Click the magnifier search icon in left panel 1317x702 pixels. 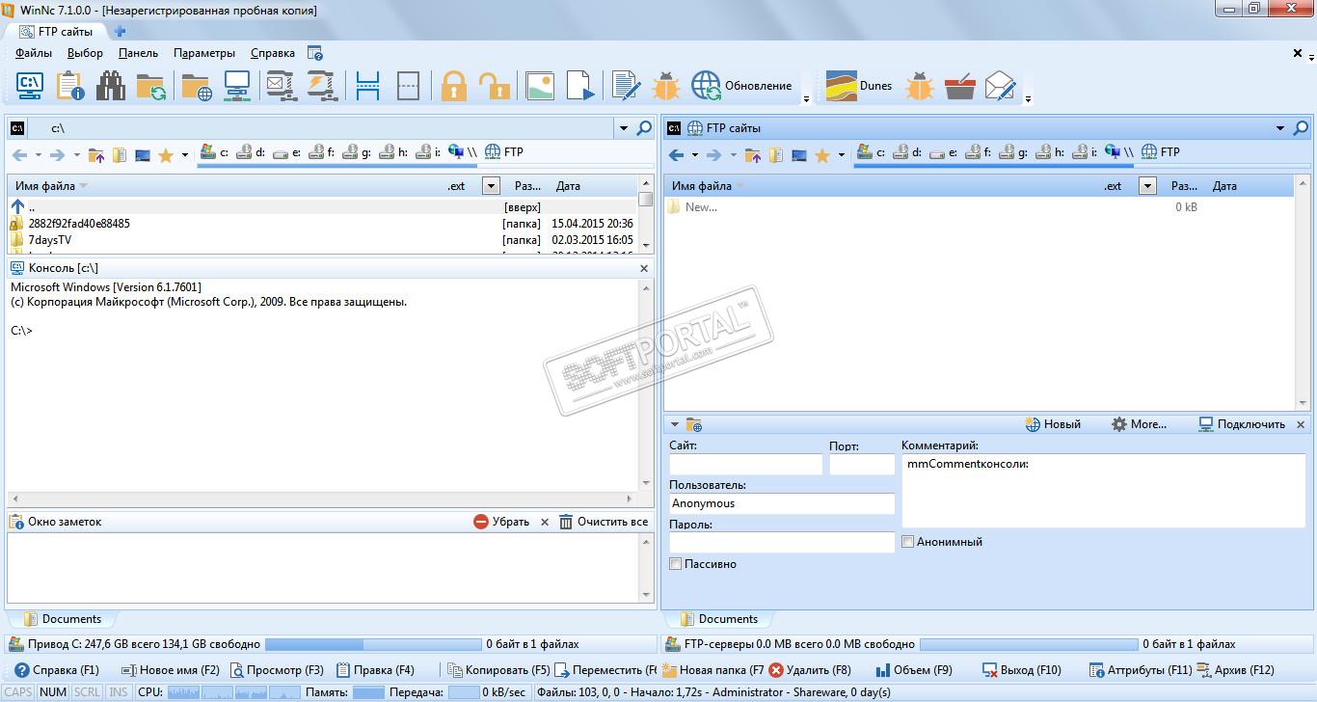[644, 128]
